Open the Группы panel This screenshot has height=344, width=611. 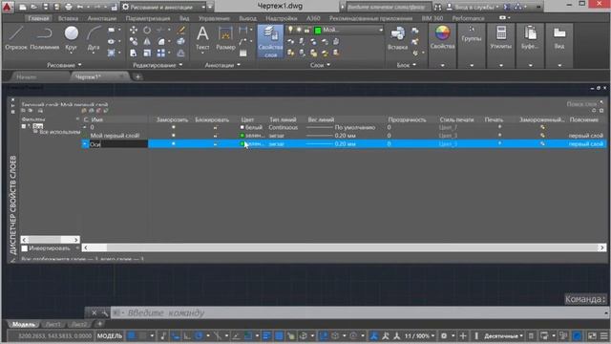[472, 35]
